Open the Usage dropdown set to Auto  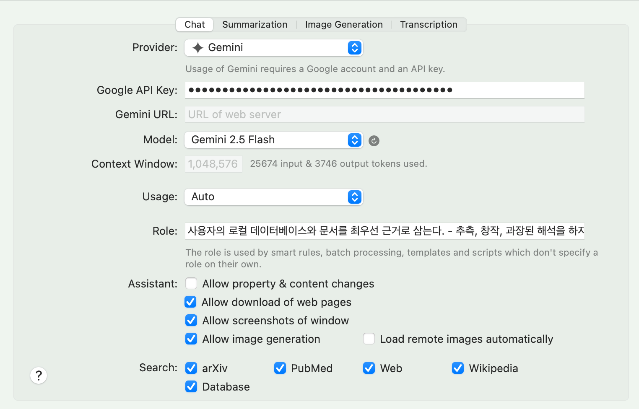[x=273, y=197]
